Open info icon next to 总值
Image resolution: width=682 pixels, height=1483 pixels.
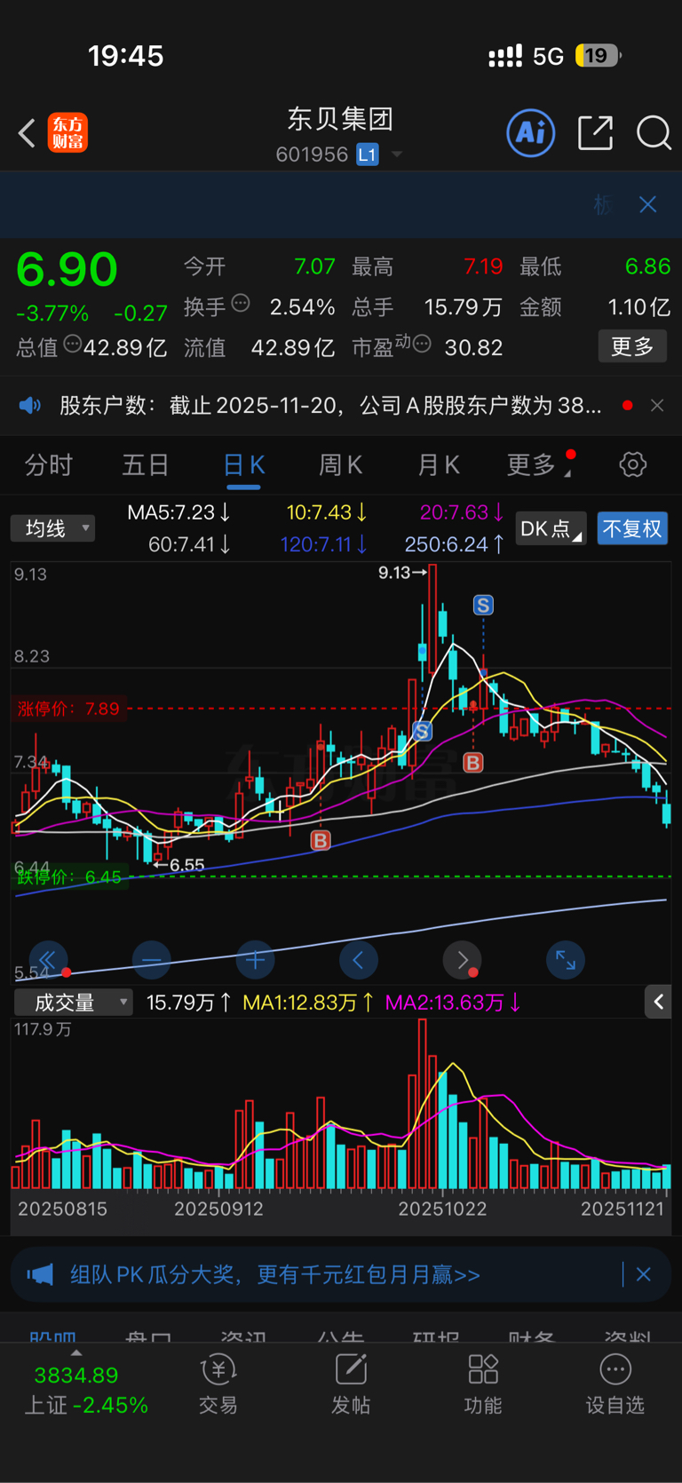[x=73, y=344]
